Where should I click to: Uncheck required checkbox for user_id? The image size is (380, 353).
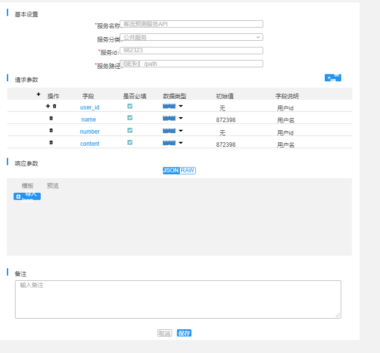(130, 106)
